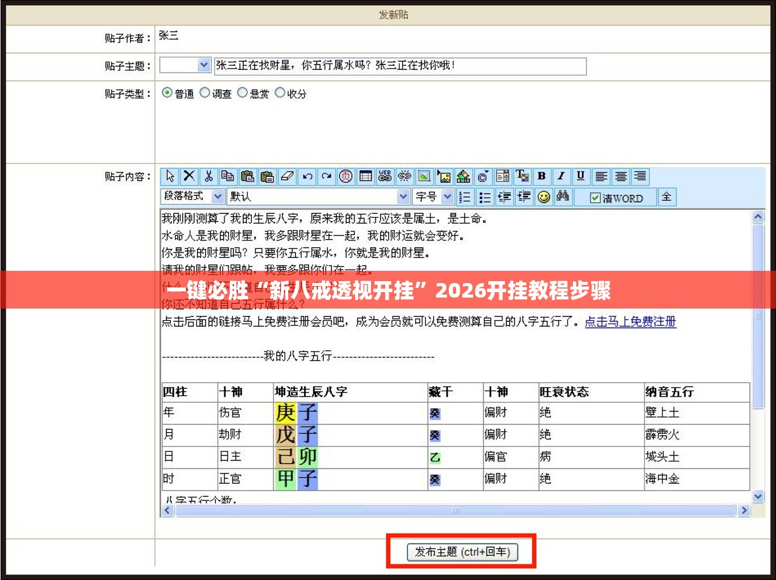Toggle bold formatting
The height and width of the screenshot is (580, 776).
[541, 176]
